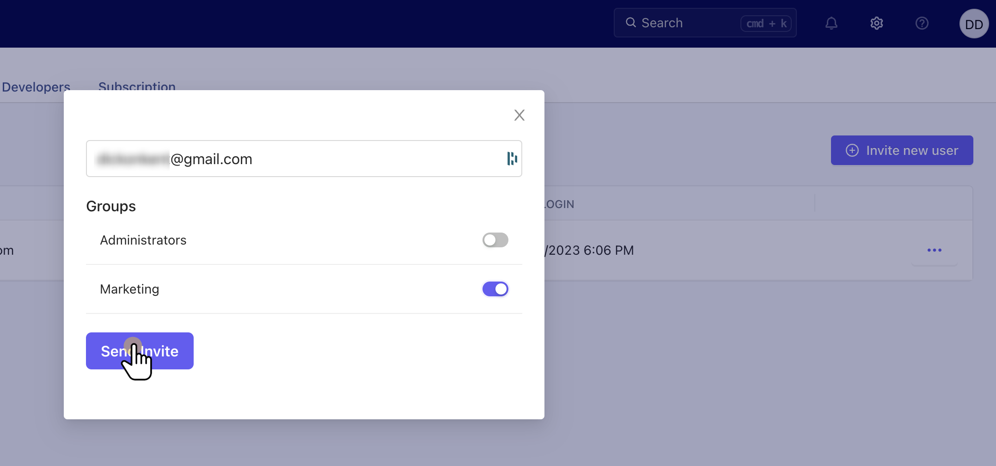Open the DD user avatar menu
Image resolution: width=996 pixels, height=466 pixels.
[973, 24]
